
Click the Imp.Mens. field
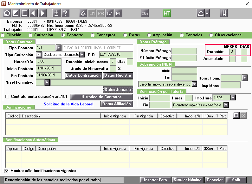pyautogui.click(x=231, y=85)
